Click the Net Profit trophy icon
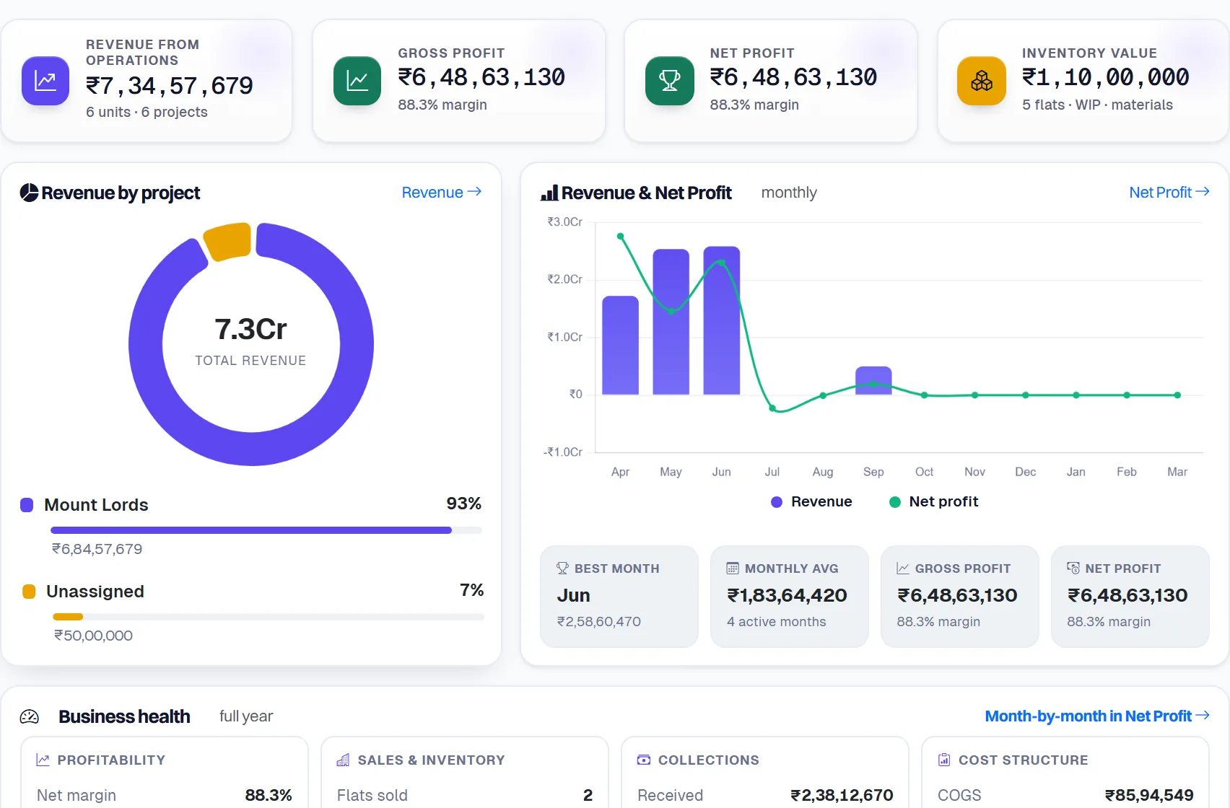Image resolution: width=1230 pixels, height=808 pixels. click(669, 81)
